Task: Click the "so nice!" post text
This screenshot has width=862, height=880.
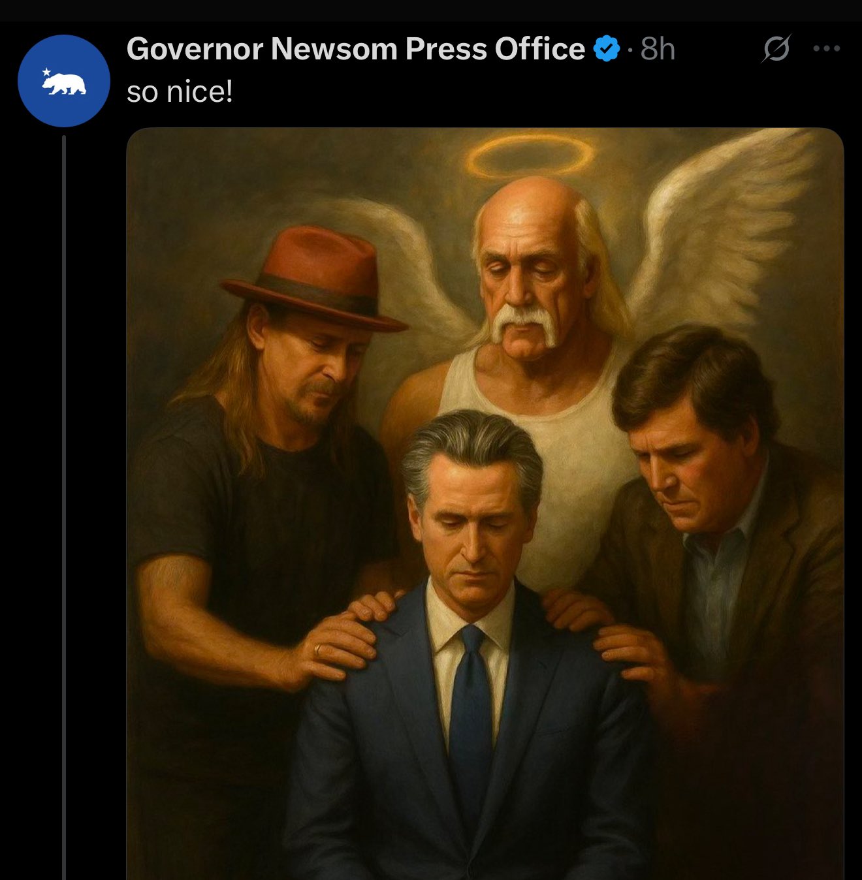Action: (x=180, y=92)
